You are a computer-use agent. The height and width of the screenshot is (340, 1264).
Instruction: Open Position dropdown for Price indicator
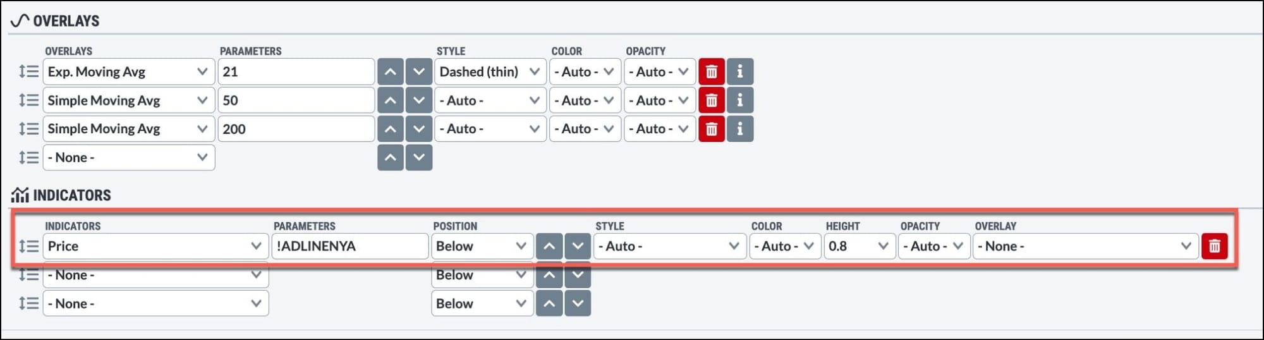click(x=482, y=246)
